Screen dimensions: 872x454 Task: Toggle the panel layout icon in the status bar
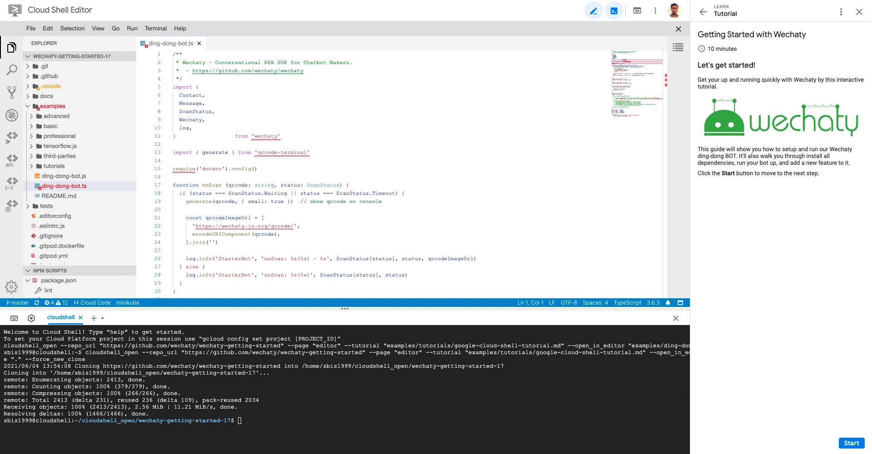[x=679, y=303]
